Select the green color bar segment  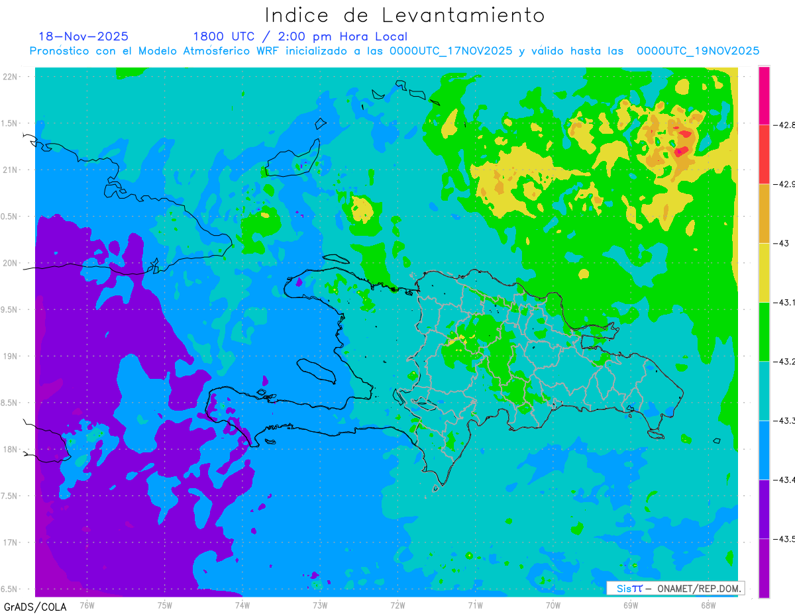click(x=764, y=332)
